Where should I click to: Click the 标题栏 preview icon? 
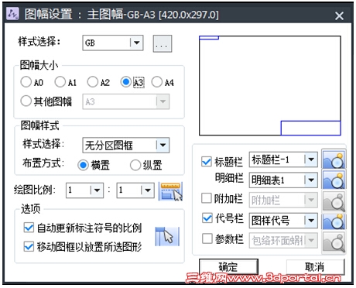334,159
